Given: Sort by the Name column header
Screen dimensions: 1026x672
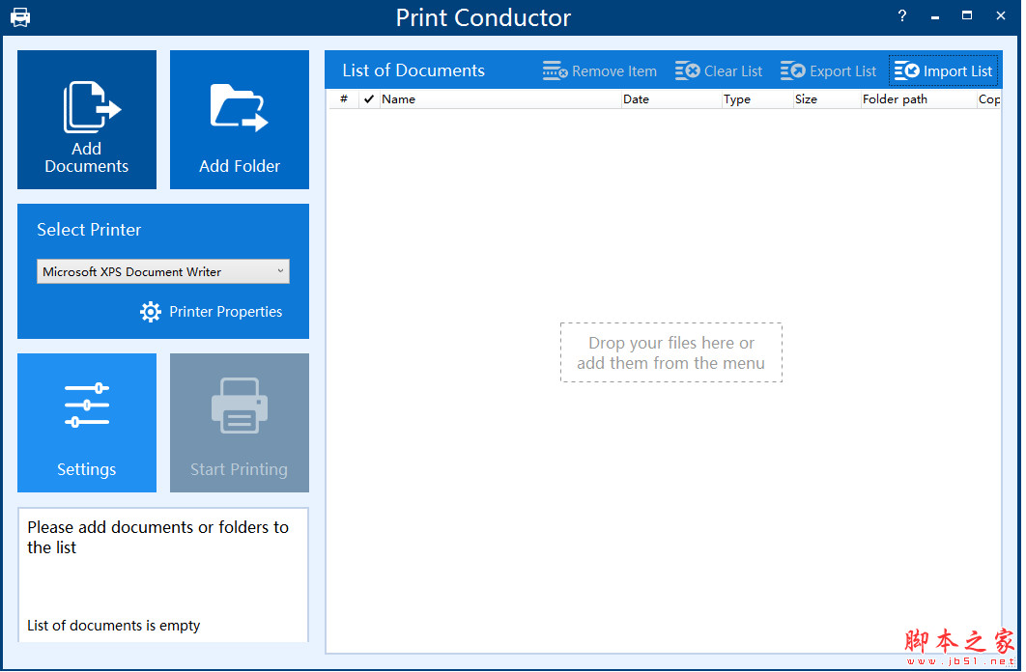Looking at the screenshot, I should [499, 99].
